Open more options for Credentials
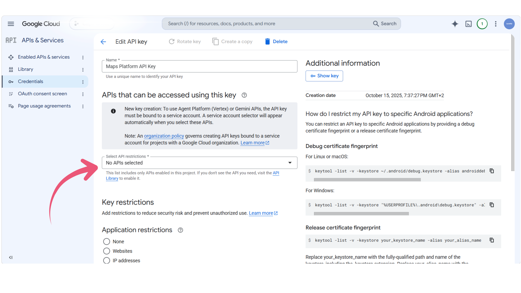The image size is (521, 293). 83,82
